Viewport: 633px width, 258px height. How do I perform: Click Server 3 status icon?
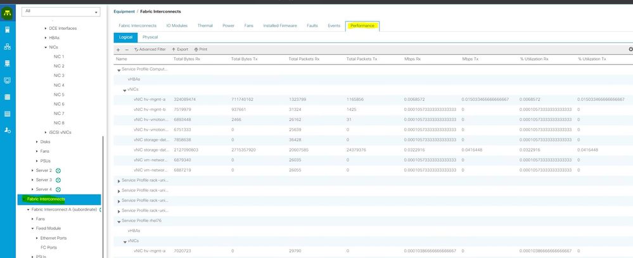[x=58, y=180]
